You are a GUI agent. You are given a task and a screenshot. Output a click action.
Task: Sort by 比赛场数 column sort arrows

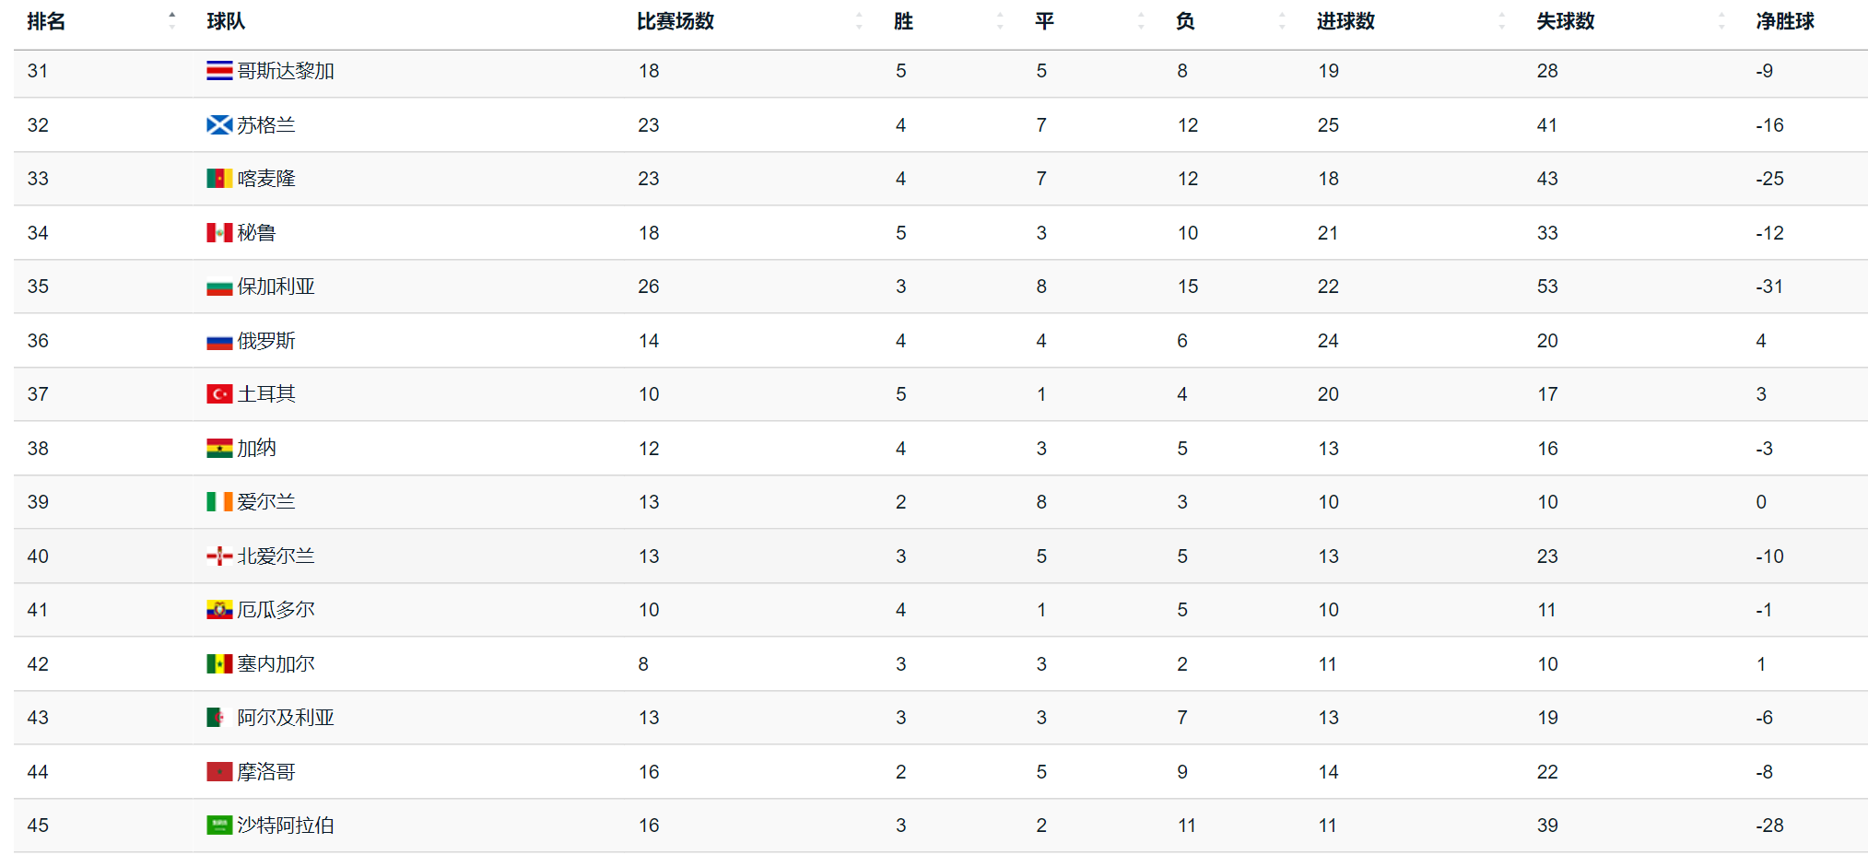point(859,21)
